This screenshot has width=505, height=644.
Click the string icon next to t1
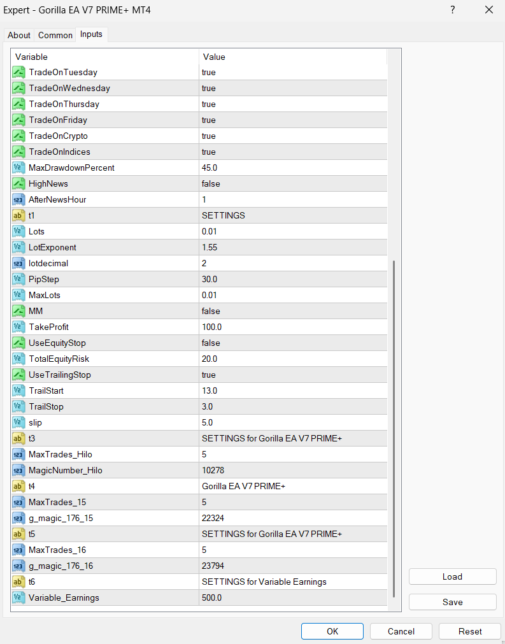coord(18,216)
